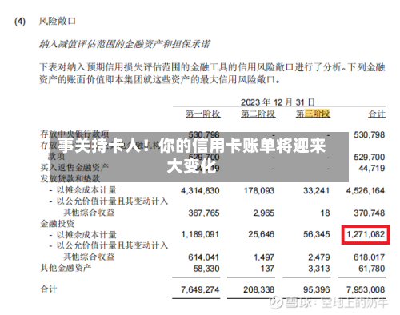400x315 pixels.
Task: Select 529,700 under the 合计 column
Action: pyautogui.click(x=370, y=157)
